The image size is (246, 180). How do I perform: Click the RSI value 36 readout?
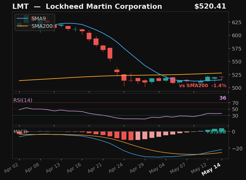tap(223, 98)
